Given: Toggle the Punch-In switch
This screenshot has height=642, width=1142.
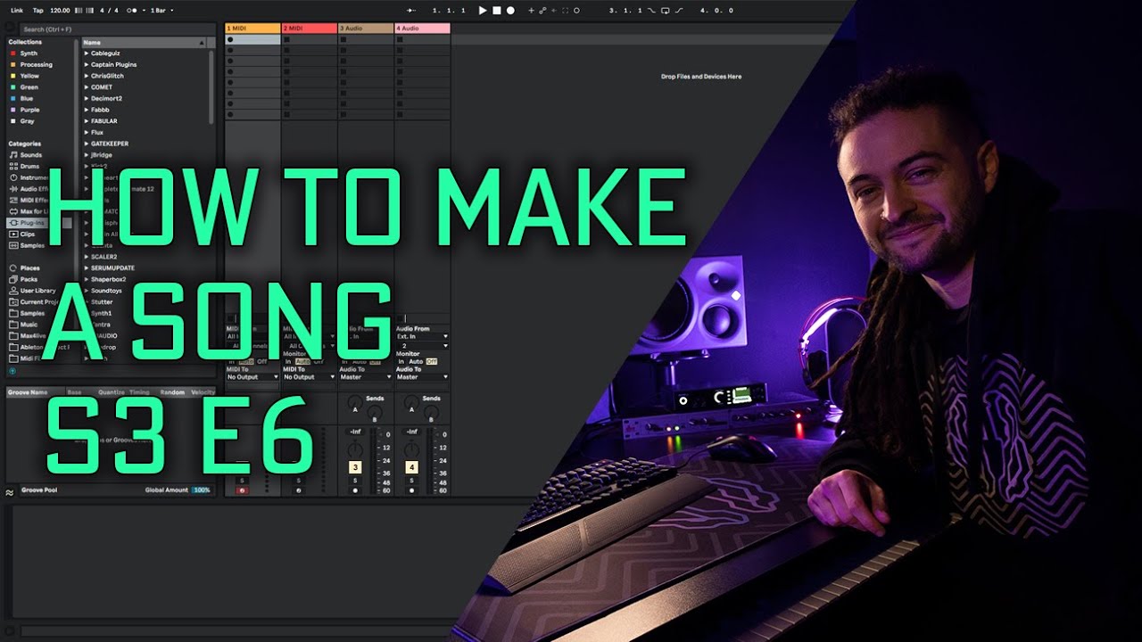Looking at the screenshot, I should pos(651,11).
